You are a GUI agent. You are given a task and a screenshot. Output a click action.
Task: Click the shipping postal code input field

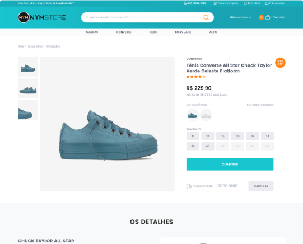click(229, 186)
